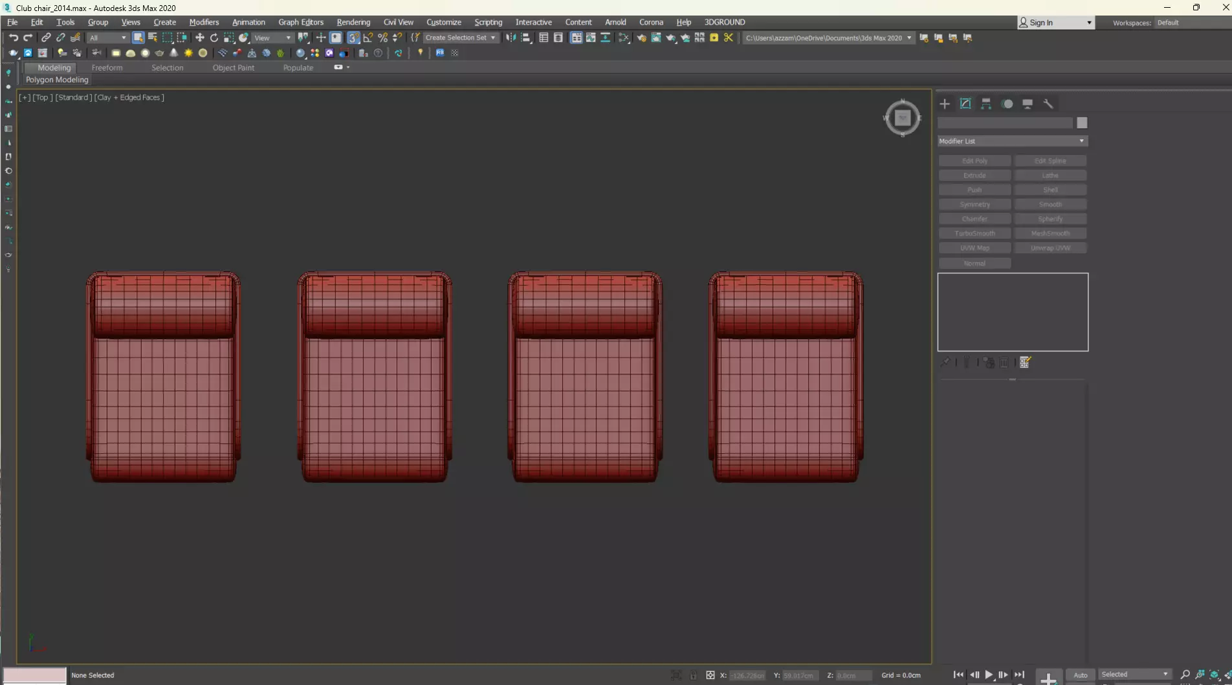Toggle absolute/offset transform type-in mode
This screenshot has width=1232, height=685.
[x=710, y=675]
